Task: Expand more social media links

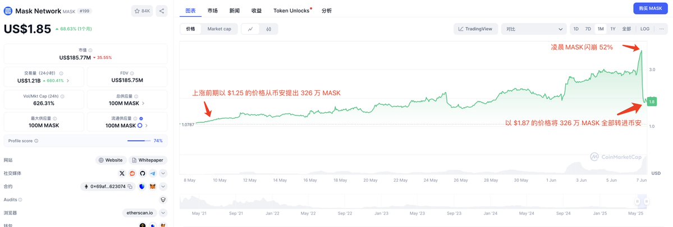Action: coord(163,173)
